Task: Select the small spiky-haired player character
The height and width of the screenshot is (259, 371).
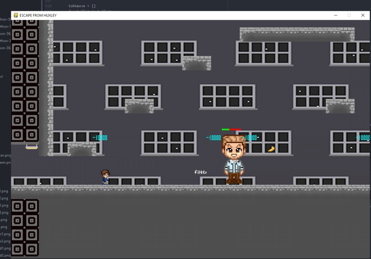Action: [105, 177]
